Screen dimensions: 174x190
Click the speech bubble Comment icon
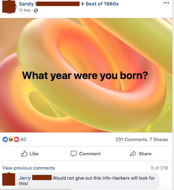coord(73,154)
